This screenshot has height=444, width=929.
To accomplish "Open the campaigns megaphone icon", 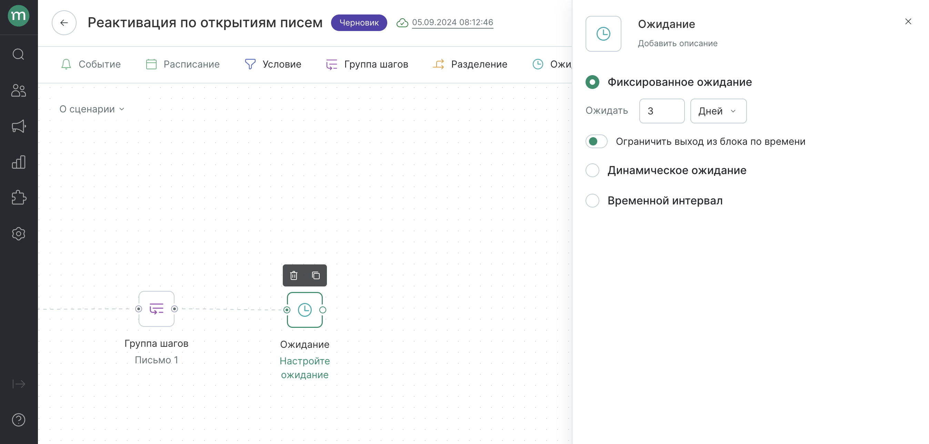I will pyautogui.click(x=18, y=126).
